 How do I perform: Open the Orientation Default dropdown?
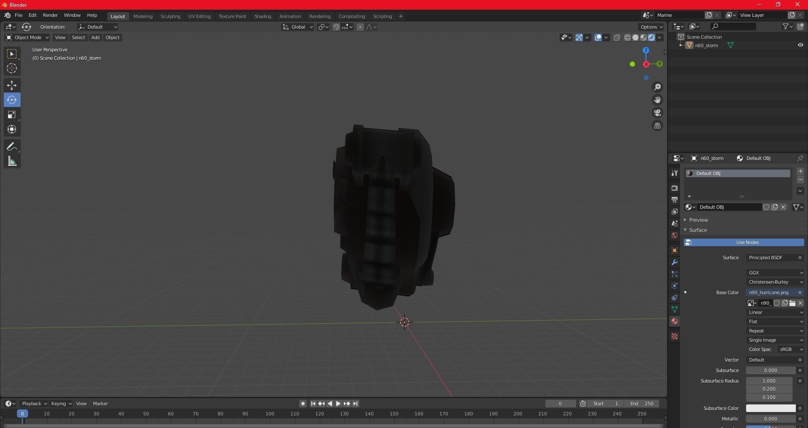(x=98, y=27)
